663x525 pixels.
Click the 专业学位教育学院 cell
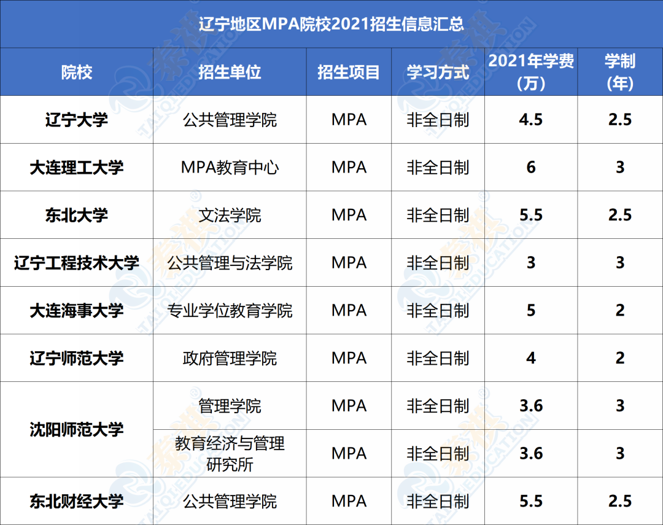tap(230, 311)
